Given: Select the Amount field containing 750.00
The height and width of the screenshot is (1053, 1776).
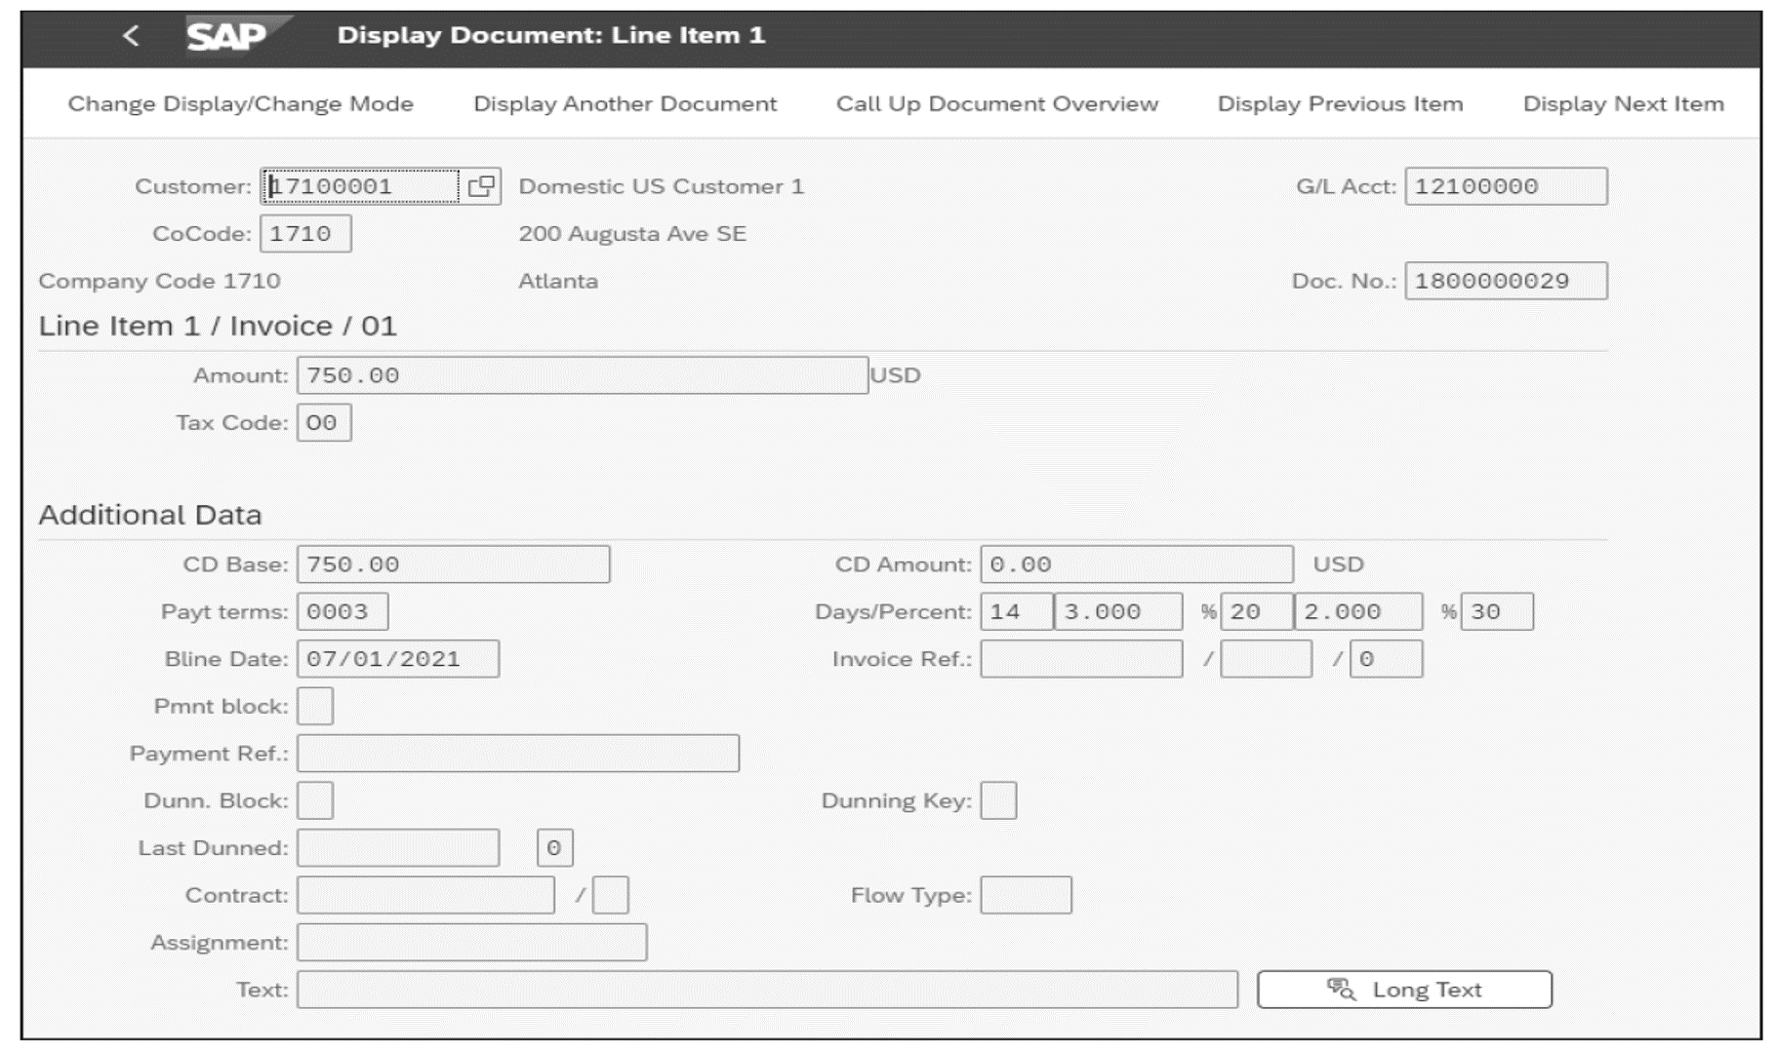Looking at the screenshot, I should click(x=581, y=374).
